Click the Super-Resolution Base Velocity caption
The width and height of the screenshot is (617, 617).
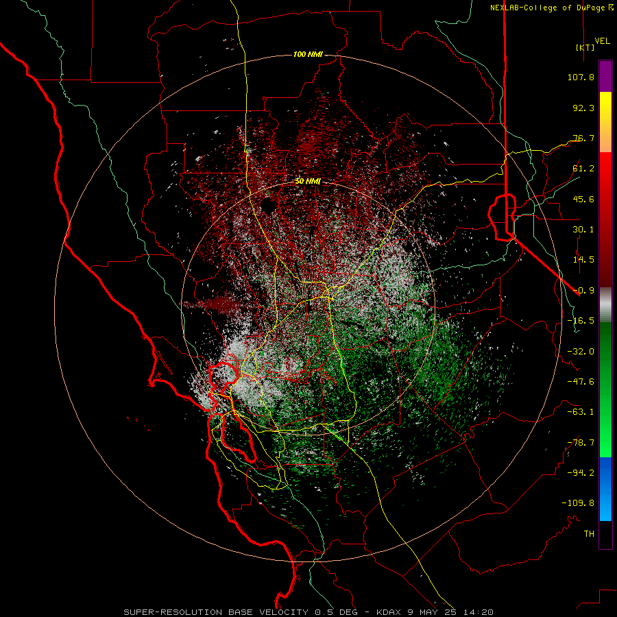308,612
